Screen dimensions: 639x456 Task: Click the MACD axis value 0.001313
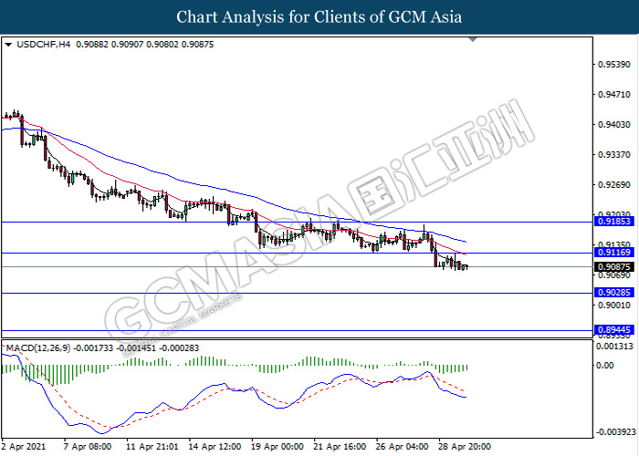pyautogui.click(x=614, y=347)
